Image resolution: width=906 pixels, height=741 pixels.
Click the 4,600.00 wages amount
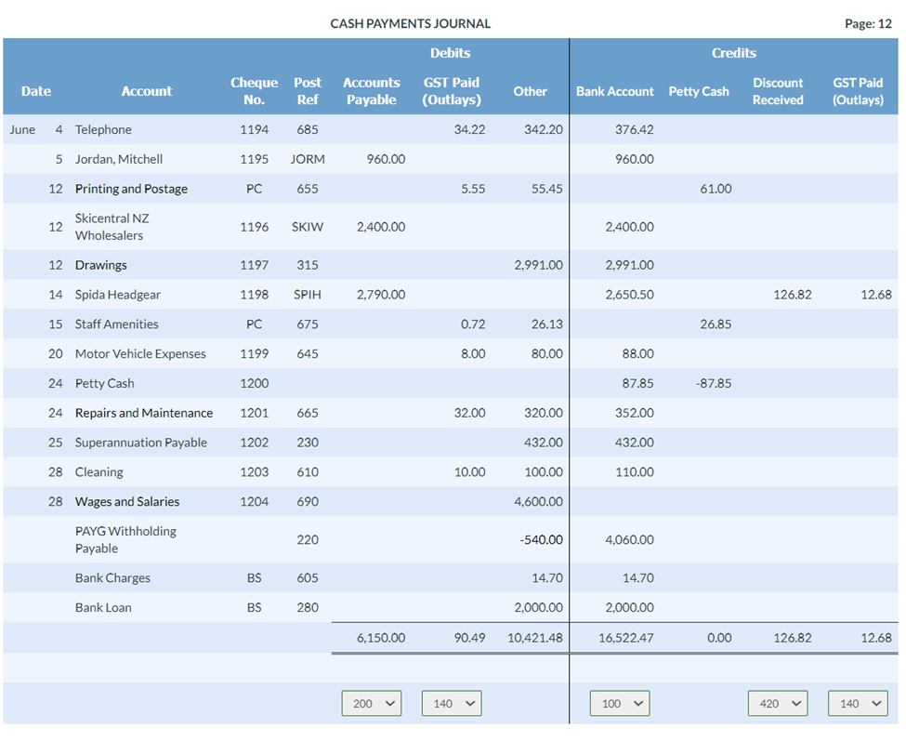tap(539, 501)
